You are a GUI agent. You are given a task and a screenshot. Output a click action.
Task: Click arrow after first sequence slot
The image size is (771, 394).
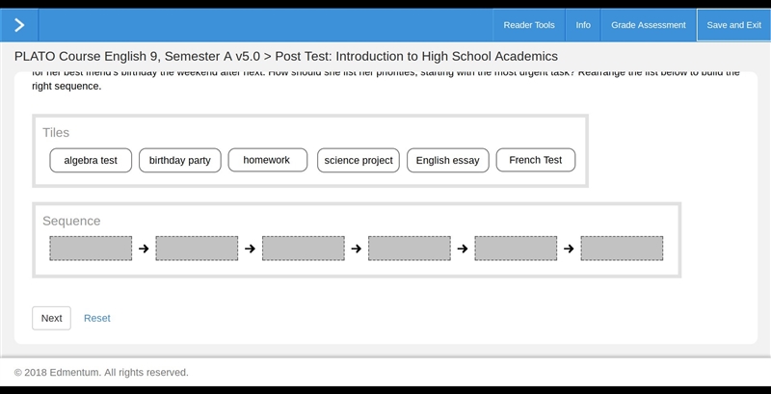[144, 249]
